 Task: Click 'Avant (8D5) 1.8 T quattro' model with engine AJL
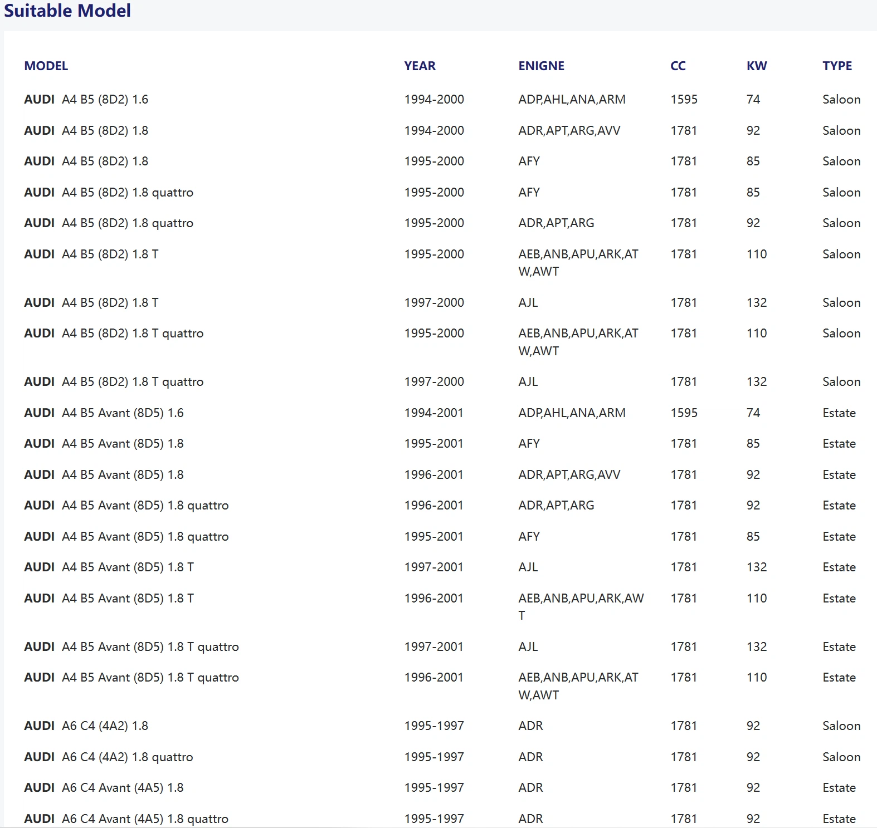[131, 646]
